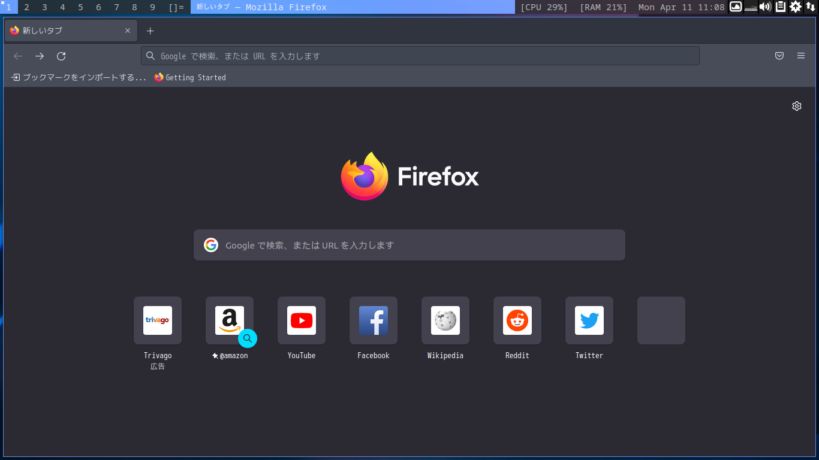Click the update notifier tray icon
Screen dimensions: 819x460
pos(796,7)
